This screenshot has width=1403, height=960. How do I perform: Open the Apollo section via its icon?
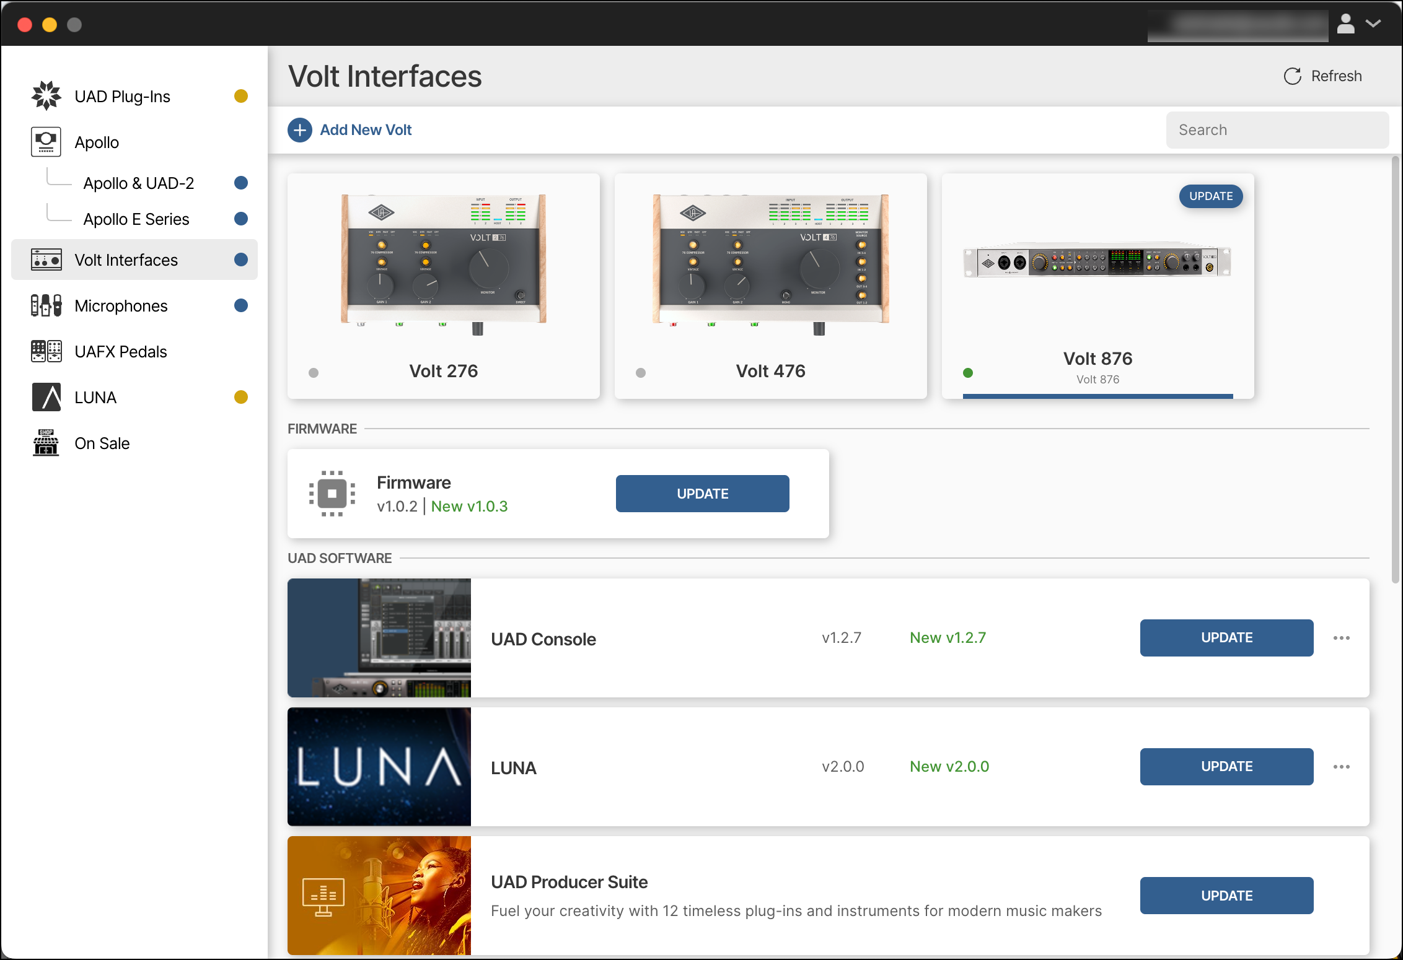tap(46, 141)
